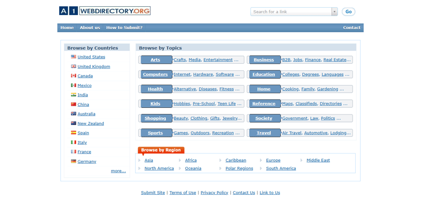Open the Air Travel subtopic link
Screen dimensions: 421x199
[292, 133]
